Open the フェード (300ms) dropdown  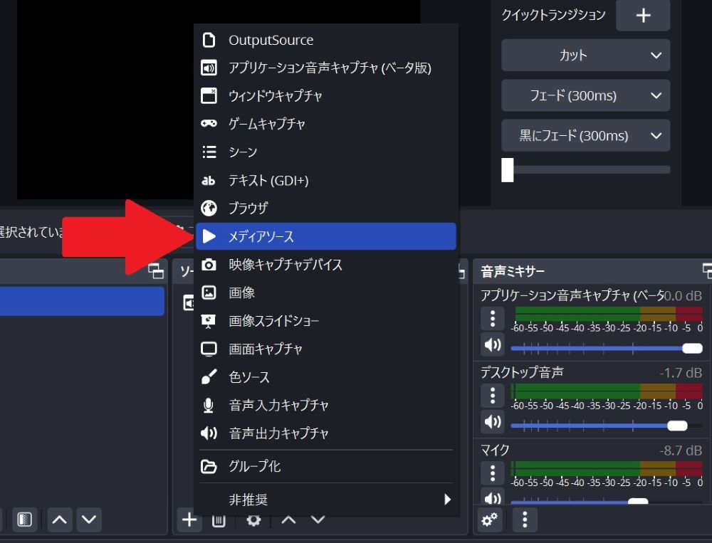tap(586, 95)
